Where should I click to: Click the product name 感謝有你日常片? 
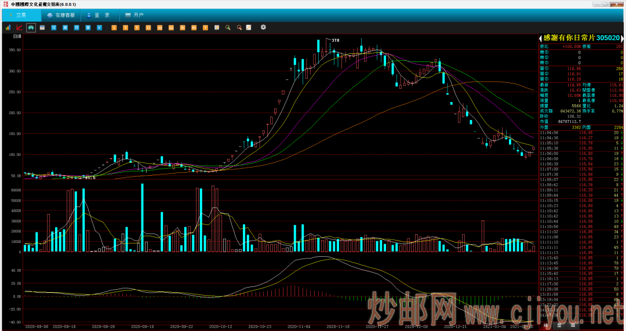pos(569,38)
